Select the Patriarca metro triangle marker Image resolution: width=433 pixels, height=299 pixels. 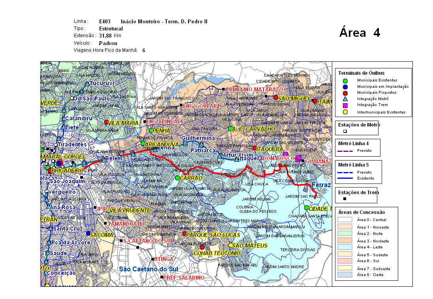(201, 144)
